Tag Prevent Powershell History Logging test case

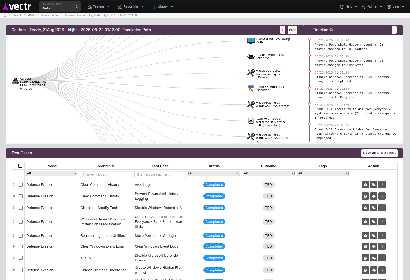coord(374,196)
